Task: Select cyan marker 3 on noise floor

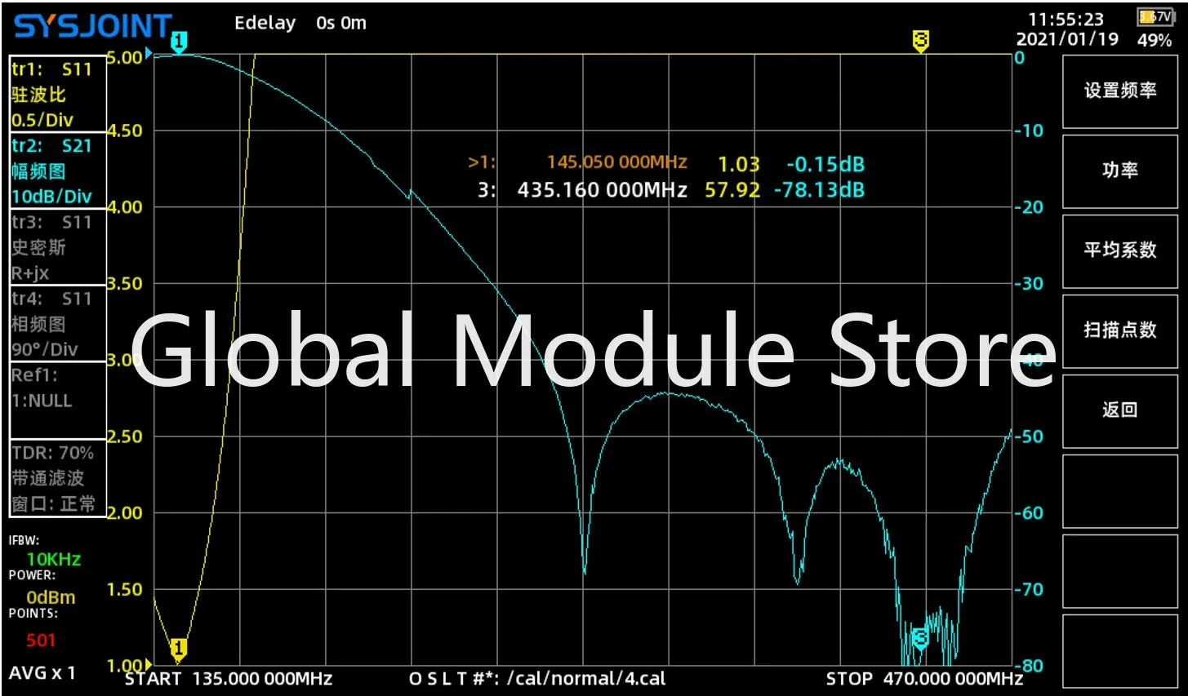Action: click(x=920, y=638)
